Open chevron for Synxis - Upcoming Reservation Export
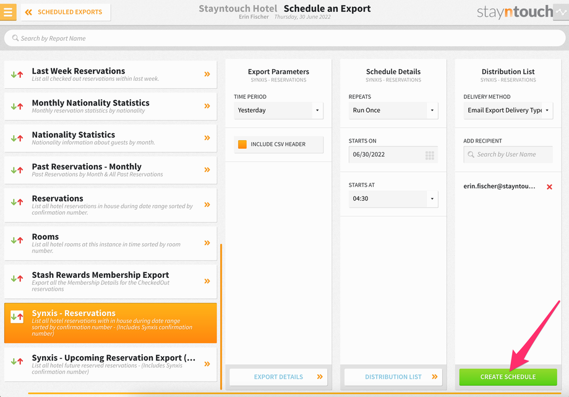The height and width of the screenshot is (397, 569). click(x=207, y=364)
